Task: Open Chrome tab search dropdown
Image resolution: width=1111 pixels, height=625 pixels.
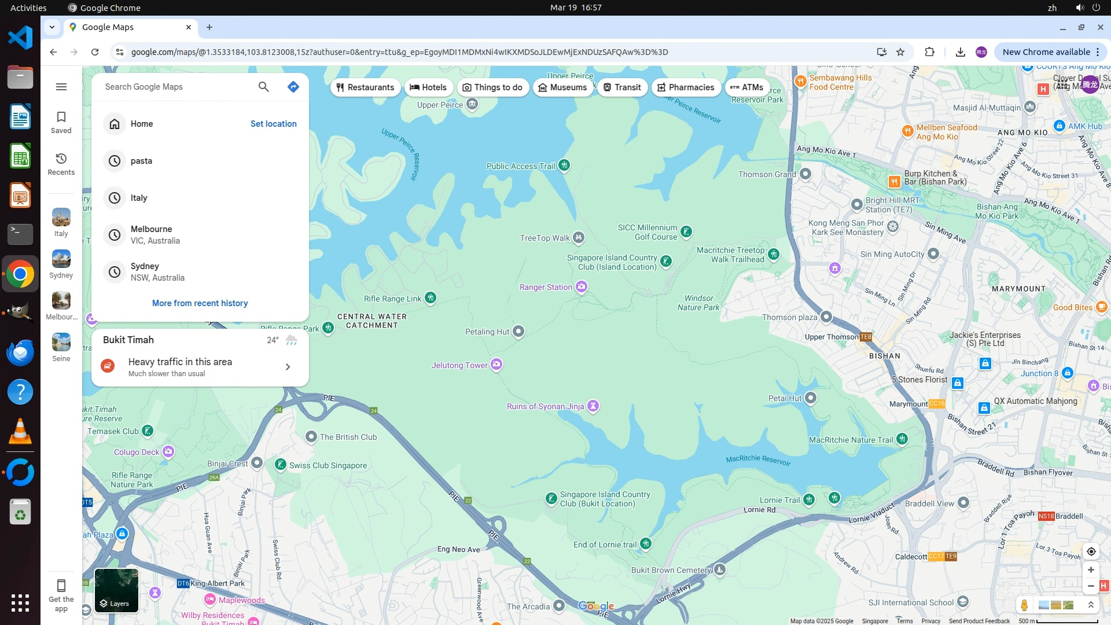Action: pos(52,27)
